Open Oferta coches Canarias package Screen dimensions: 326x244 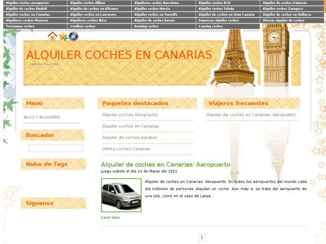[126, 149]
